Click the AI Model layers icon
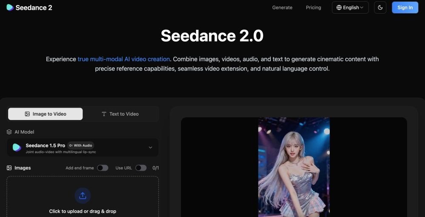Image resolution: width=425 pixels, height=217 pixels. point(9,132)
